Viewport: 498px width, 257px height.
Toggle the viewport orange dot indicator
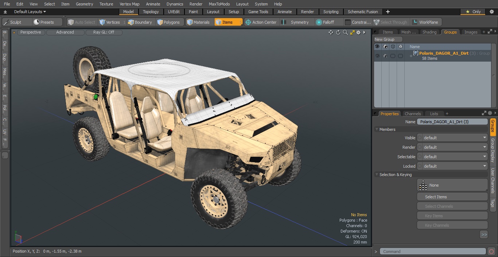pos(14,32)
